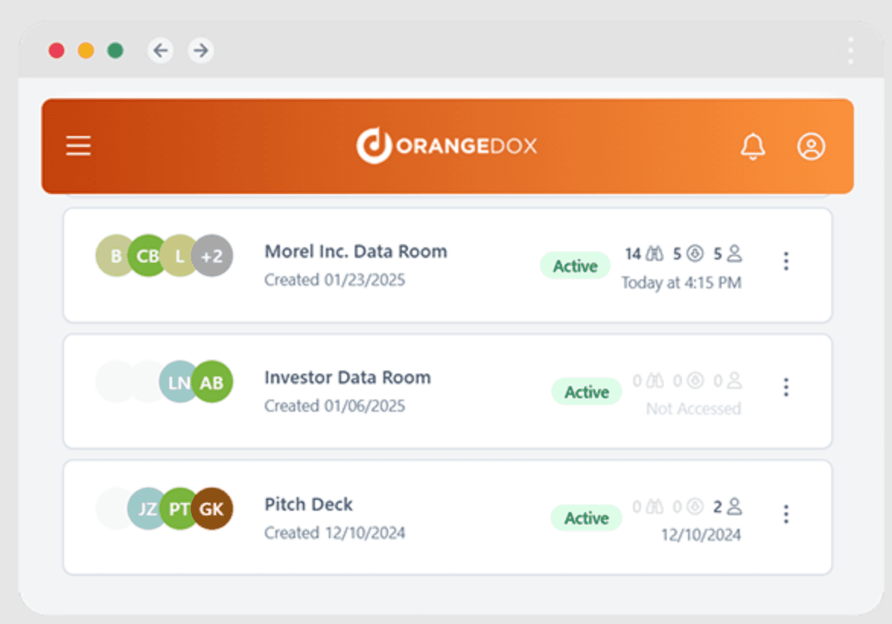
Task: Click the AB collaborator avatar
Action: 213,382
